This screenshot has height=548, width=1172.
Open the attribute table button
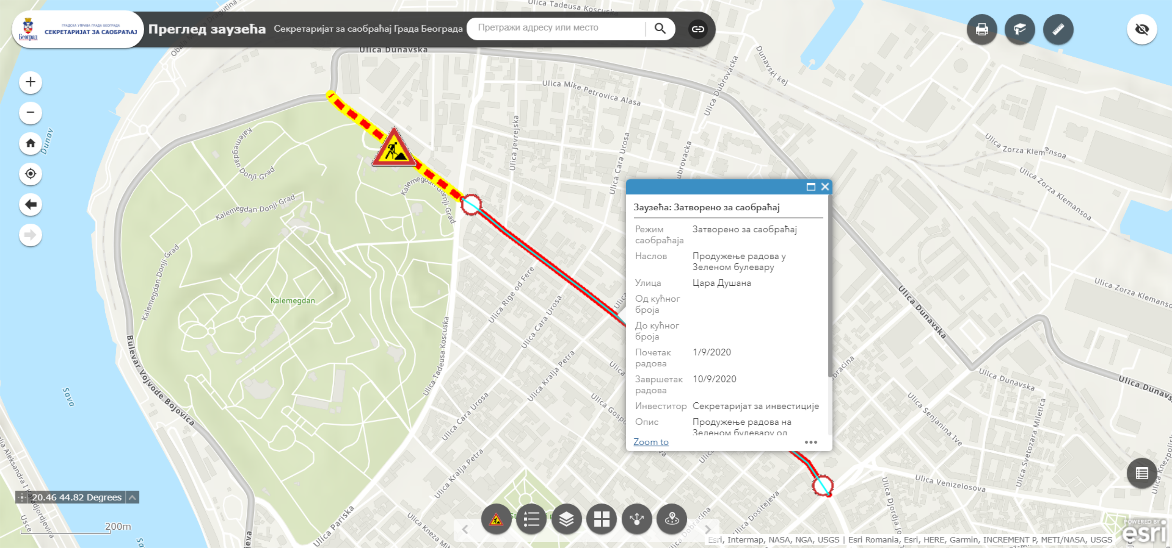pyautogui.click(x=1141, y=473)
